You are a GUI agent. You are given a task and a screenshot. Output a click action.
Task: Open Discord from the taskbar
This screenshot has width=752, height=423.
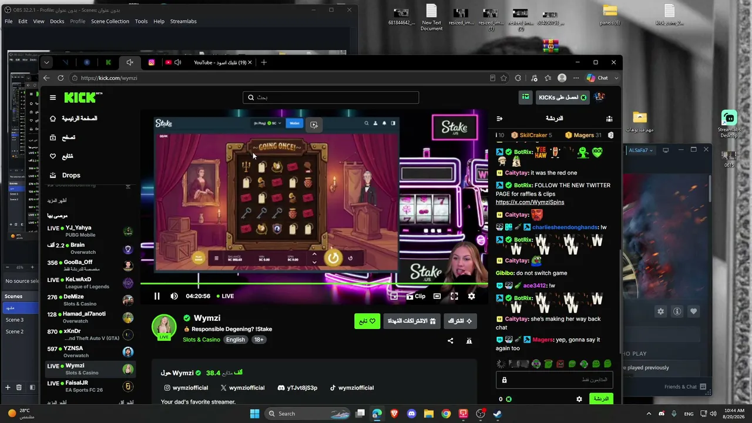(411, 414)
